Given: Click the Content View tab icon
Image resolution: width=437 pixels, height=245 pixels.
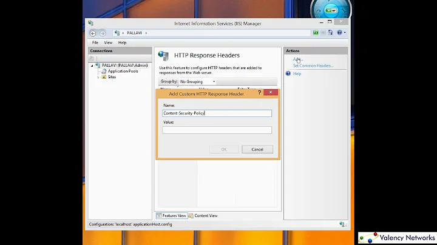Looking at the screenshot, I should click(x=191, y=215).
